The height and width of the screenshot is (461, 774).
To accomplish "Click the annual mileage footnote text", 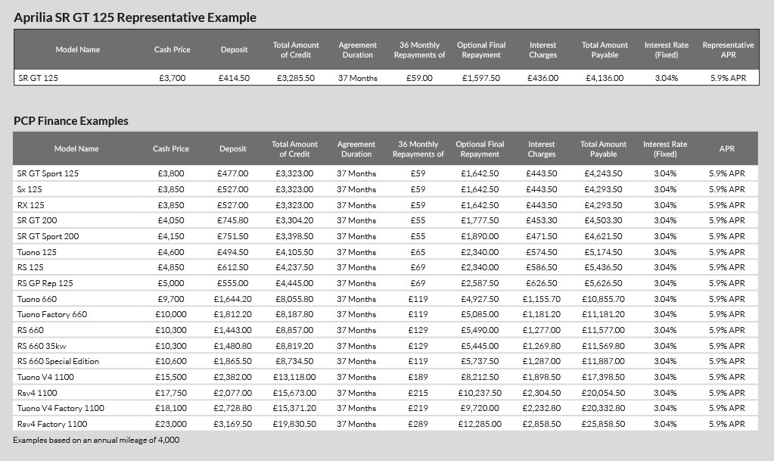I will tap(96, 440).
